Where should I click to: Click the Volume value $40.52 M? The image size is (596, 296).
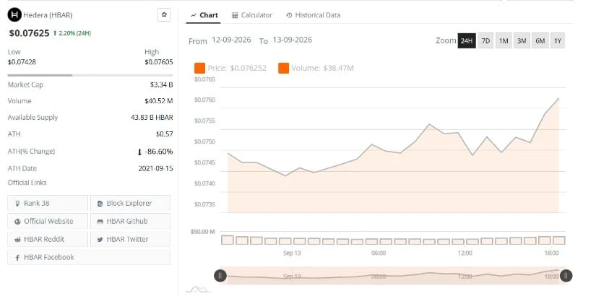[x=159, y=101]
